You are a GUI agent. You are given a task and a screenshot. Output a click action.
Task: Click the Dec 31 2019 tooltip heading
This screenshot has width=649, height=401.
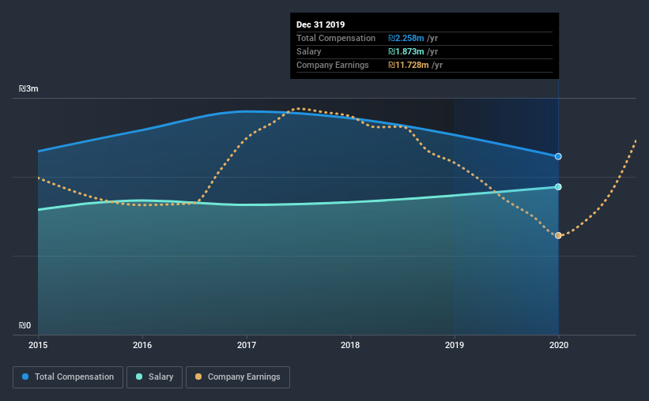point(320,24)
